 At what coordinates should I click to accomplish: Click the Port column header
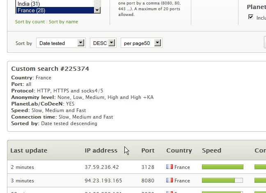tap(148, 150)
